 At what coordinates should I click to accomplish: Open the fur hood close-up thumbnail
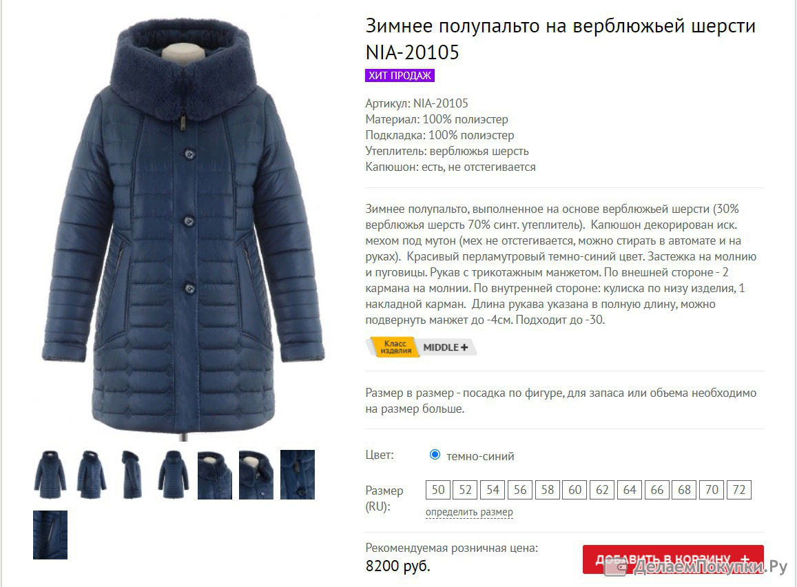click(215, 474)
